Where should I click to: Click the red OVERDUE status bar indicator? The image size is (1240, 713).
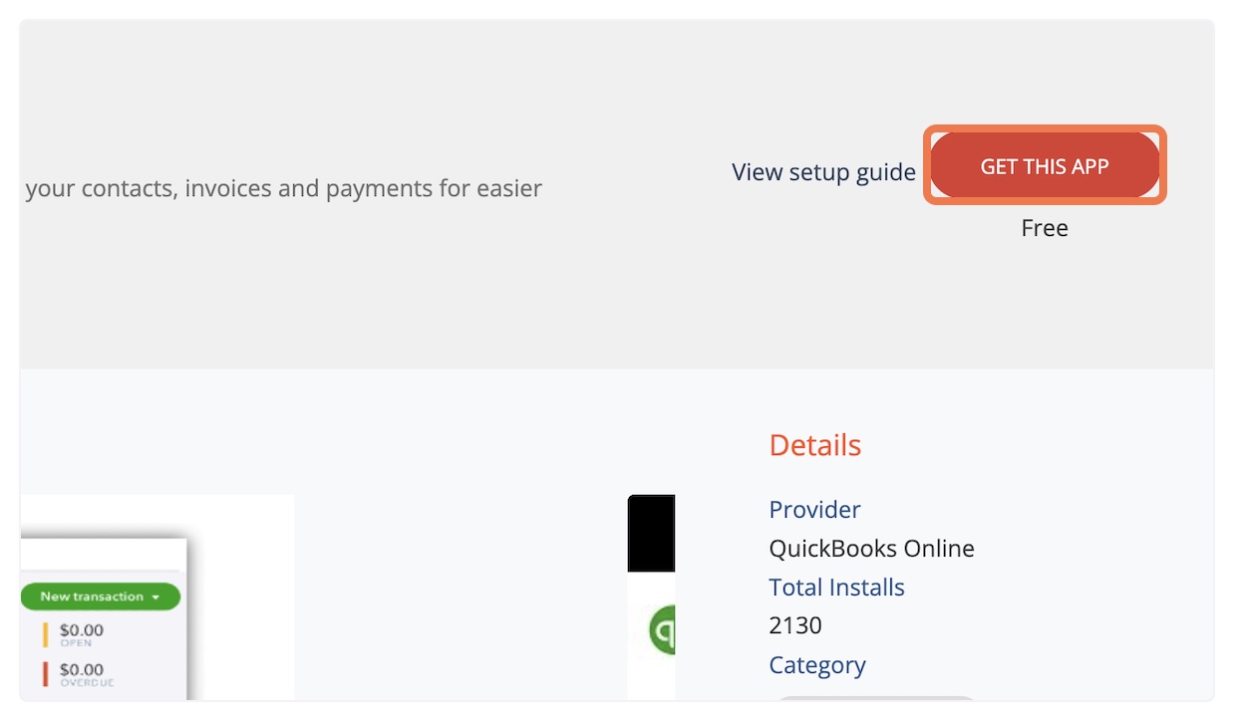46,674
